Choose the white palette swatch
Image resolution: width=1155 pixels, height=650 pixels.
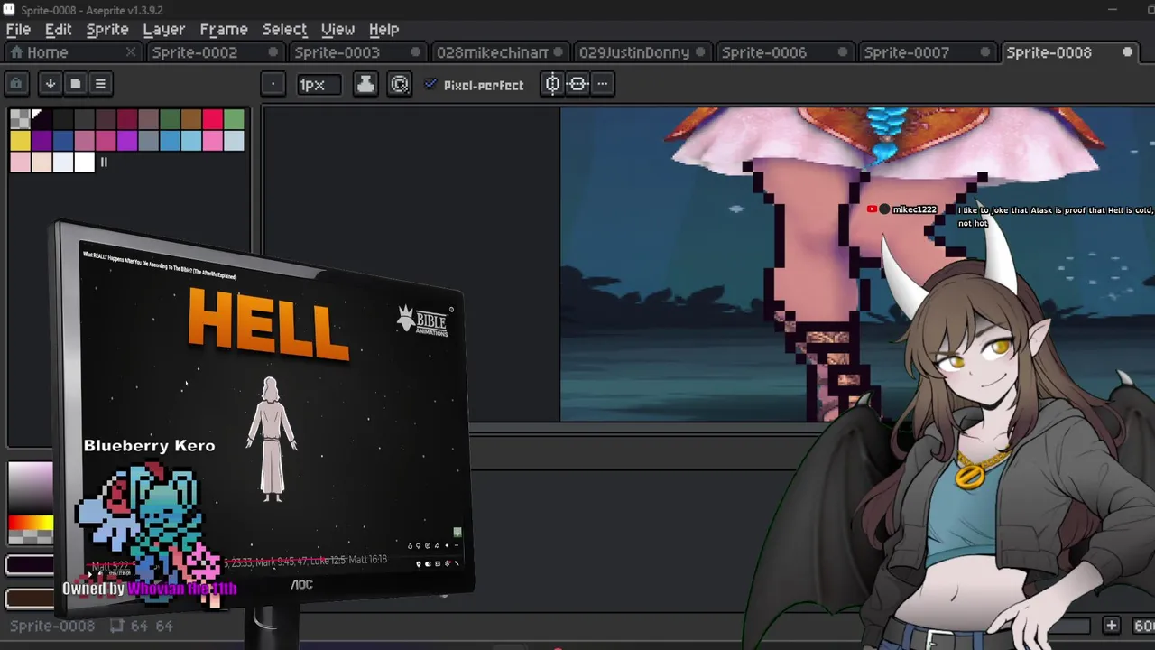[x=84, y=162]
